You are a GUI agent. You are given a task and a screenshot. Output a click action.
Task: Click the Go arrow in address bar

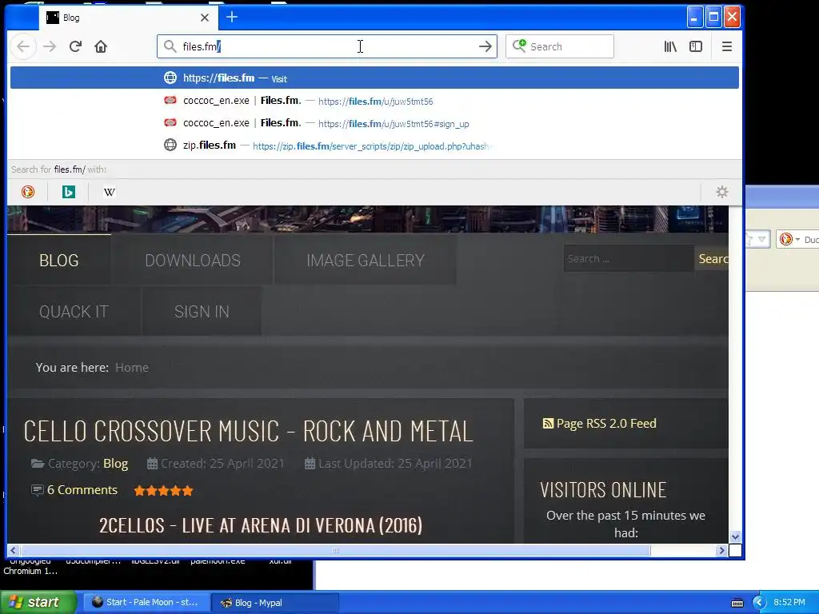tap(485, 46)
